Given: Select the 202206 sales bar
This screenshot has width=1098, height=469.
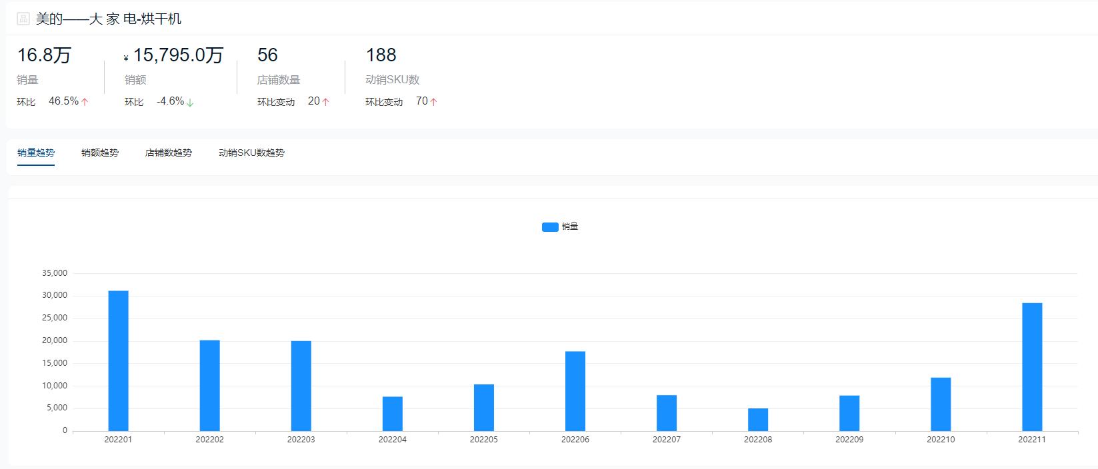Looking at the screenshot, I should point(575,391).
